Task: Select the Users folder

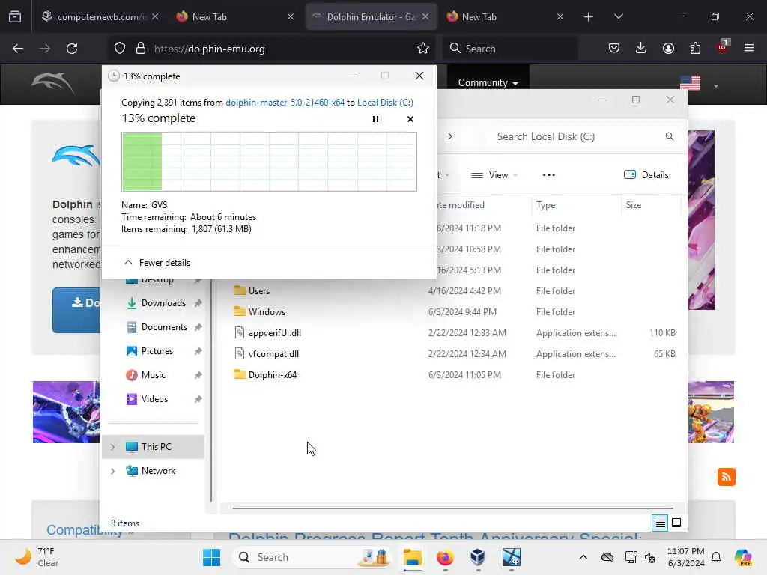Action: point(258,291)
